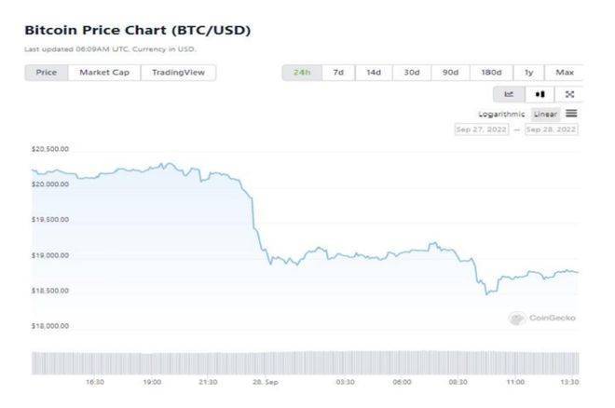Image resolution: width=615 pixels, height=408 pixels.
Task: Pick the 180d time range
Action: pos(491,72)
